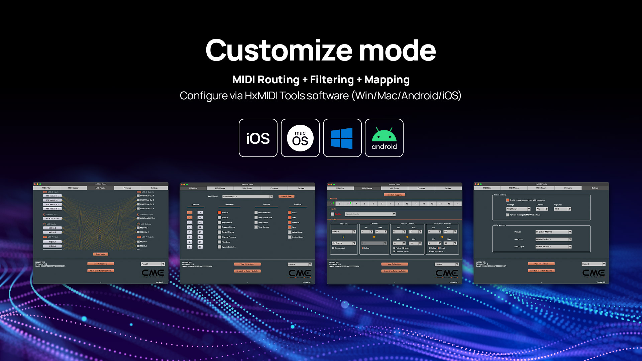Click the macOS platform icon

click(300, 138)
